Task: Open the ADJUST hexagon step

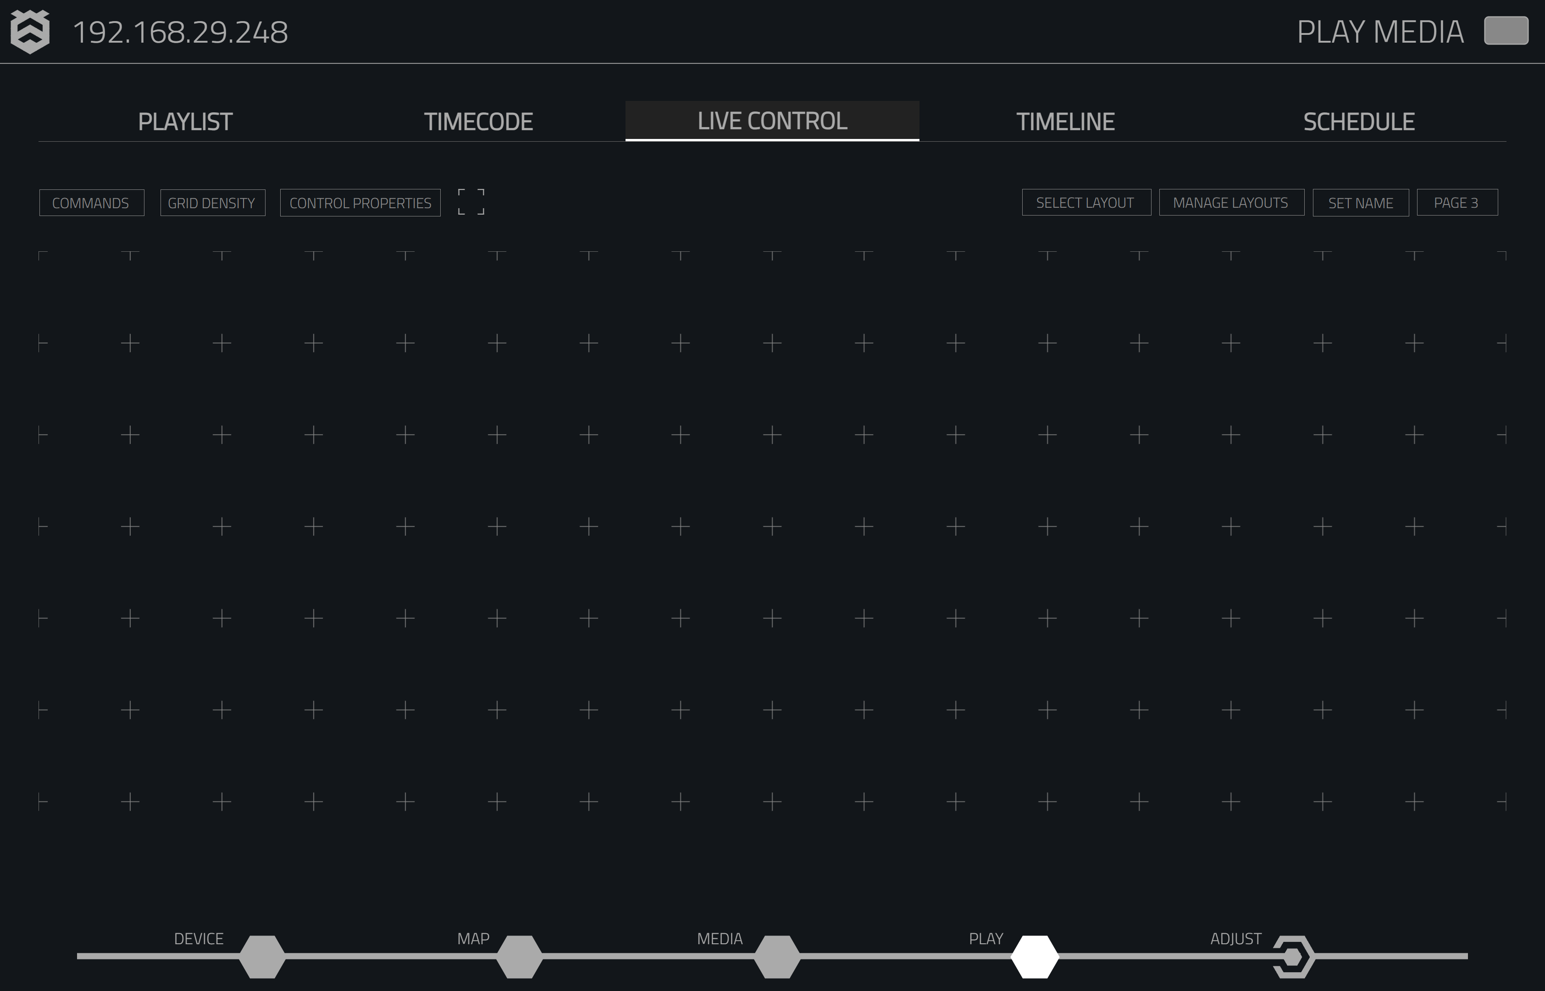Action: coord(1293,957)
